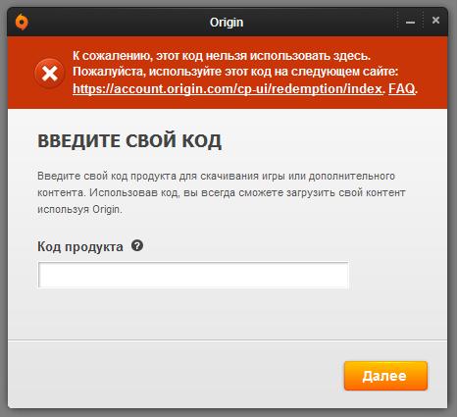458x417 pixels.
Task: Focus the product code input field
Action: 193,275
